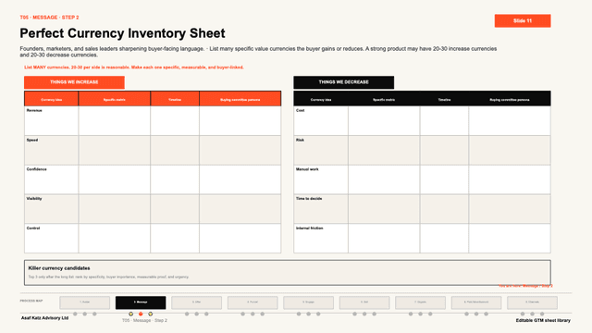Click the Visibility row Buying committee persona cell
The image size is (592, 333).
click(240, 209)
